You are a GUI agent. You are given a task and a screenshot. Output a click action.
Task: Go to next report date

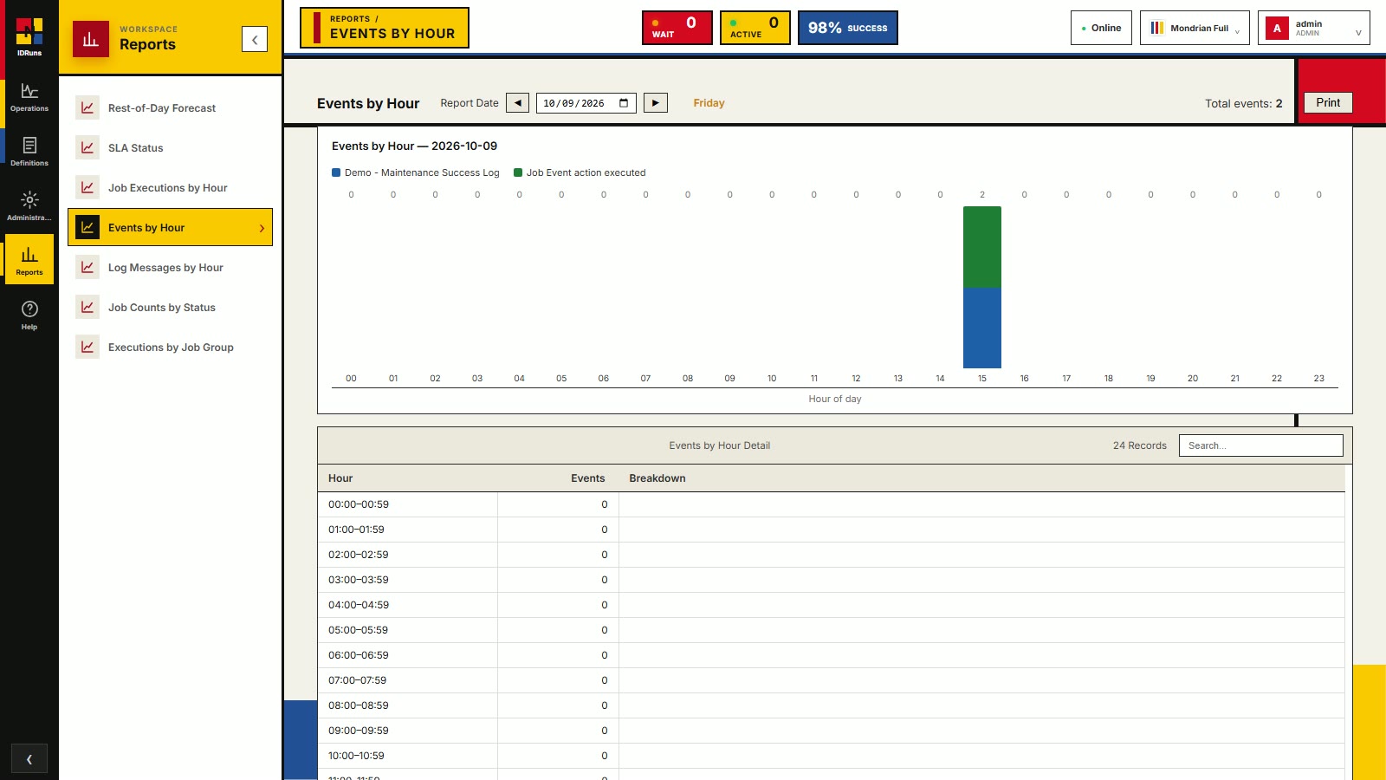656,103
